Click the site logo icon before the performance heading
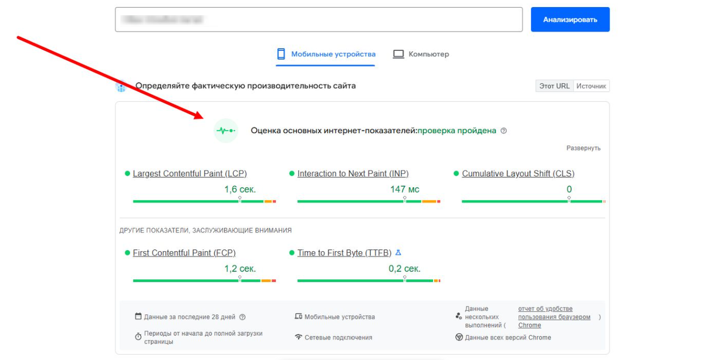This screenshot has height=360, width=704. click(121, 85)
